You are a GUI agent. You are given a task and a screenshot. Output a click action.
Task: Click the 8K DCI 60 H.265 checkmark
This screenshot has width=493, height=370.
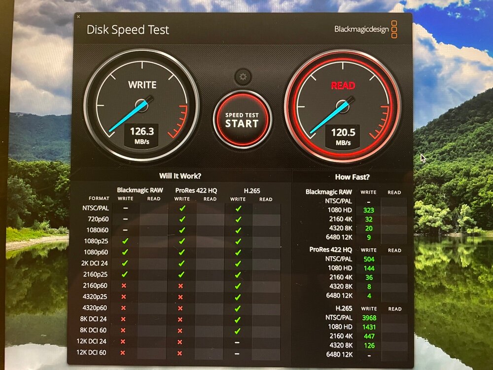pos(238,331)
